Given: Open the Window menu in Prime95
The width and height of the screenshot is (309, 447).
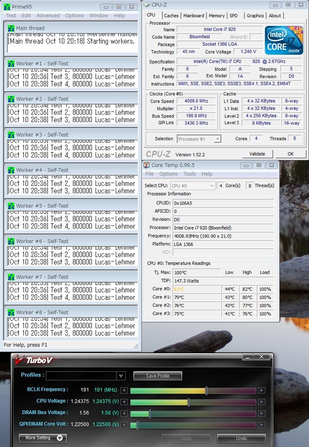Looking at the screenshot, I should (99, 15).
